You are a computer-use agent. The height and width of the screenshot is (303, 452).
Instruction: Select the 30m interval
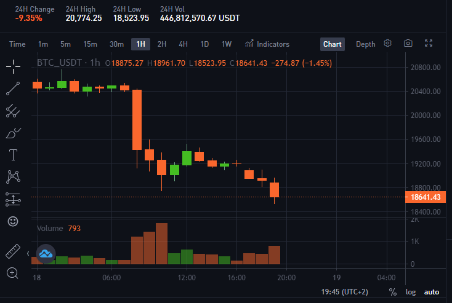116,44
